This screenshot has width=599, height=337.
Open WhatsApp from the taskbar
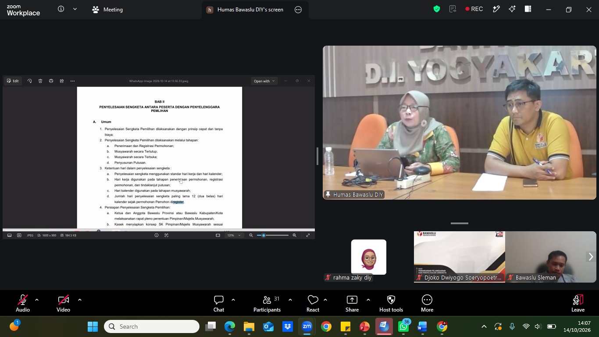(x=404, y=326)
